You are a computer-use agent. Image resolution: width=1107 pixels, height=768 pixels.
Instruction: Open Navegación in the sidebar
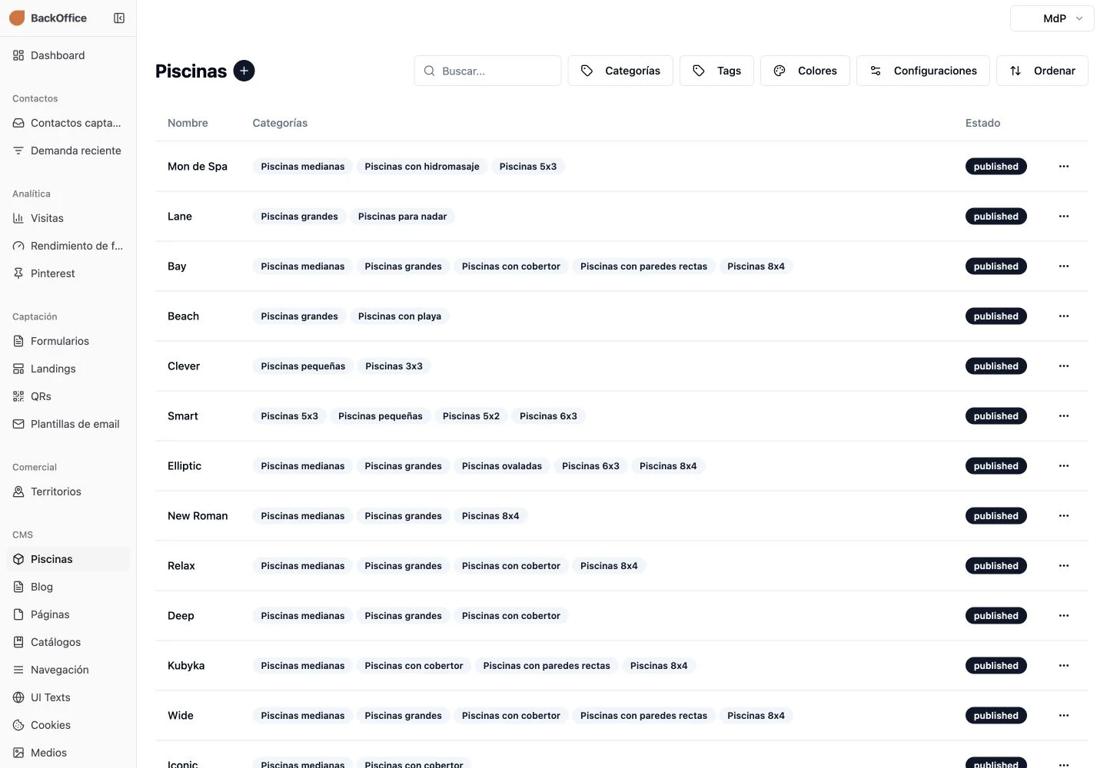click(68, 670)
